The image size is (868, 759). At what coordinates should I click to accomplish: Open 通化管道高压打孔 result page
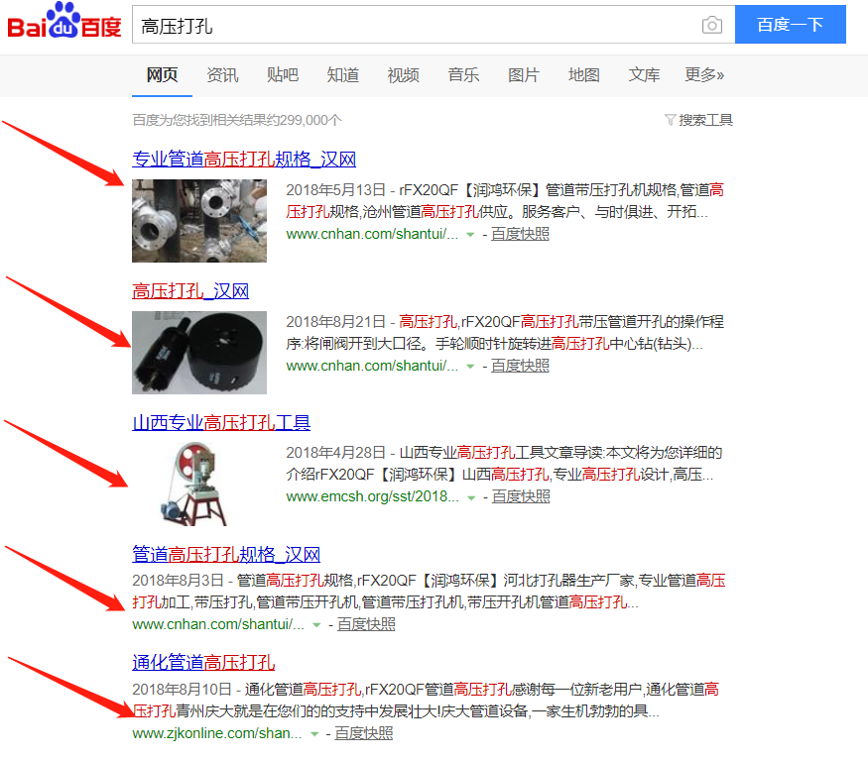coord(202,661)
